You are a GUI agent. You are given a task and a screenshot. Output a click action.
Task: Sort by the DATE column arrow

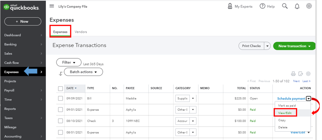(75, 88)
